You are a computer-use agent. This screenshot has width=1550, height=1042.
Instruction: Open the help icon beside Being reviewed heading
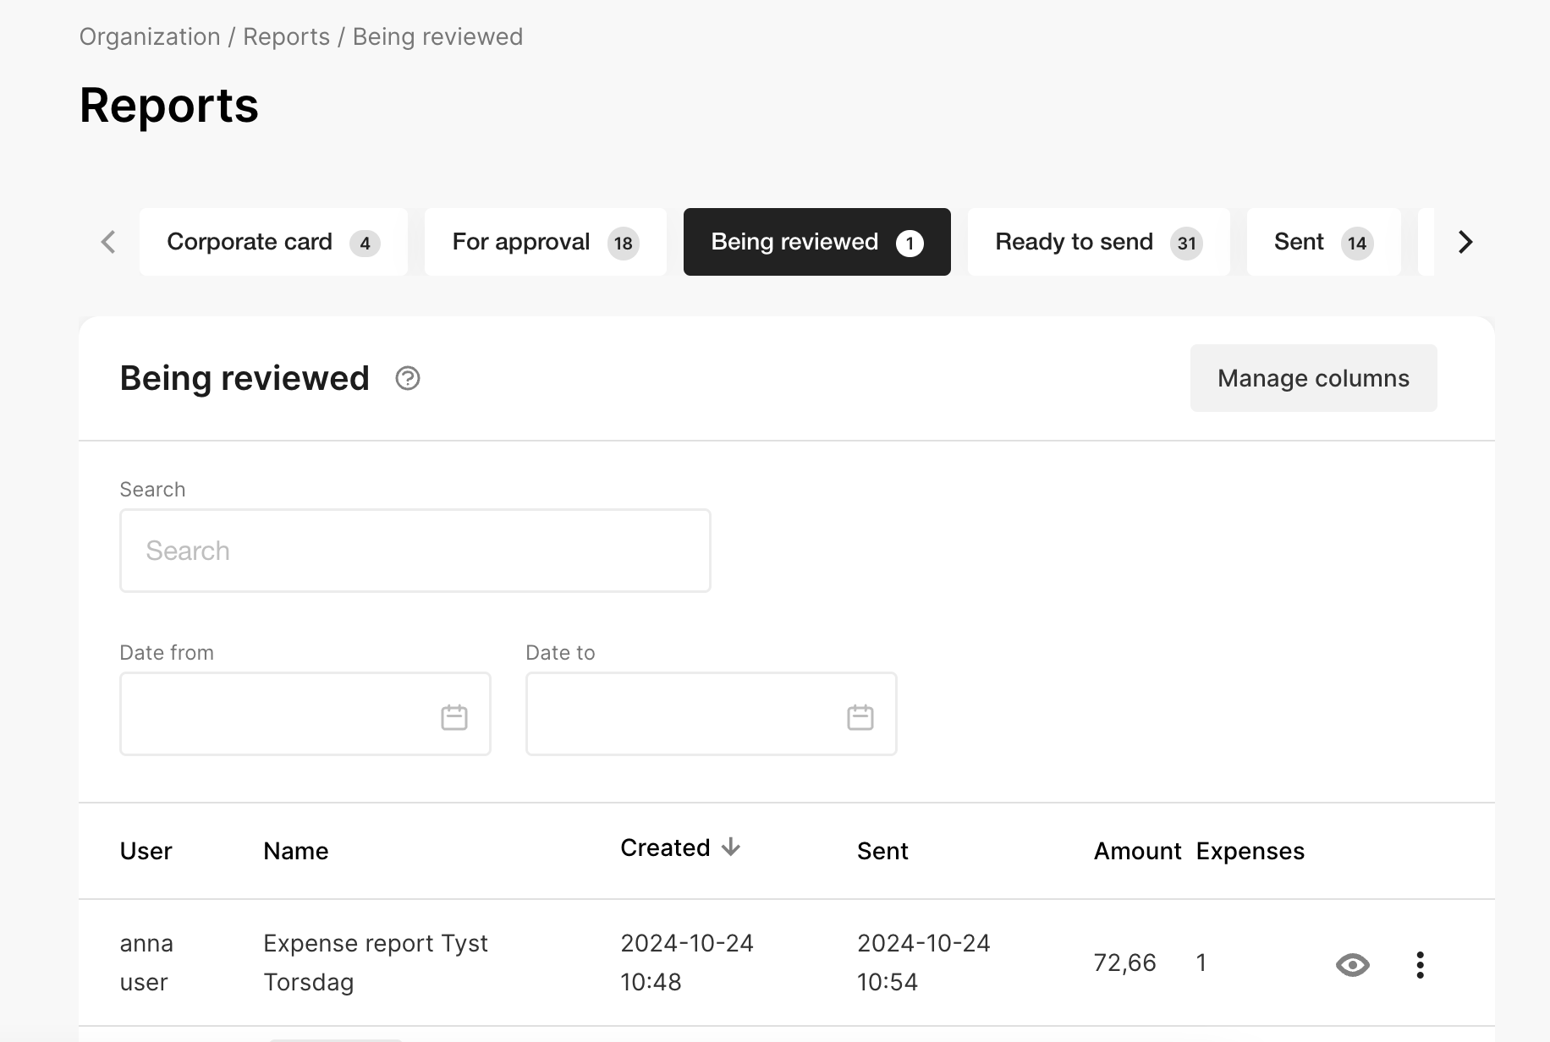(408, 378)
